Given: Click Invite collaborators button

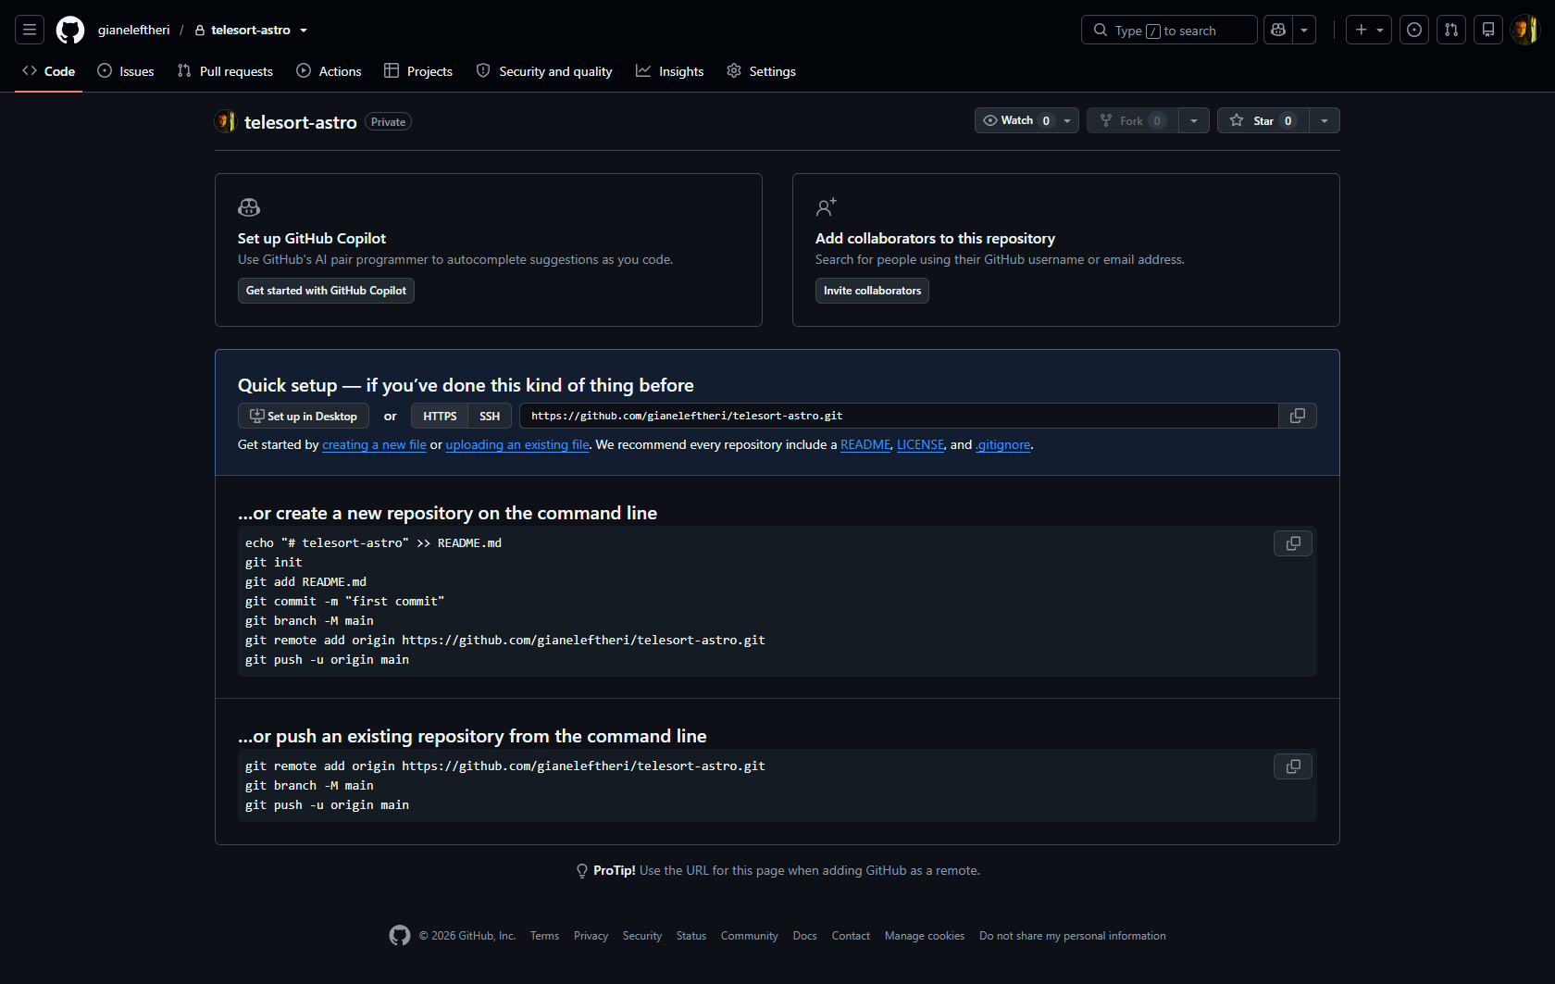Looking at the screenshot, I should [x=872, y=291].
